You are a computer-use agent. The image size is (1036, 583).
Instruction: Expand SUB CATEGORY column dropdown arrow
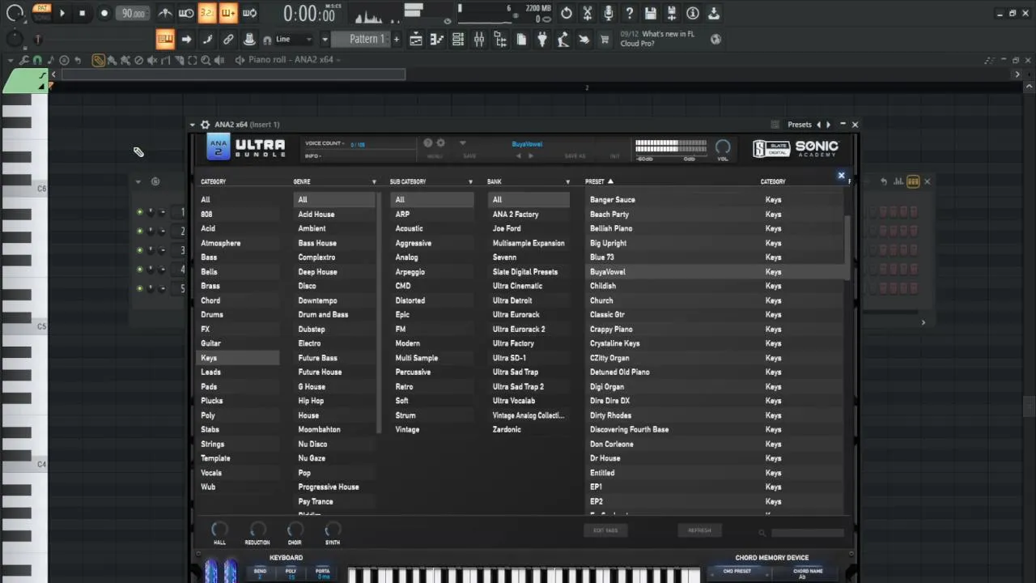coord(470,182)
